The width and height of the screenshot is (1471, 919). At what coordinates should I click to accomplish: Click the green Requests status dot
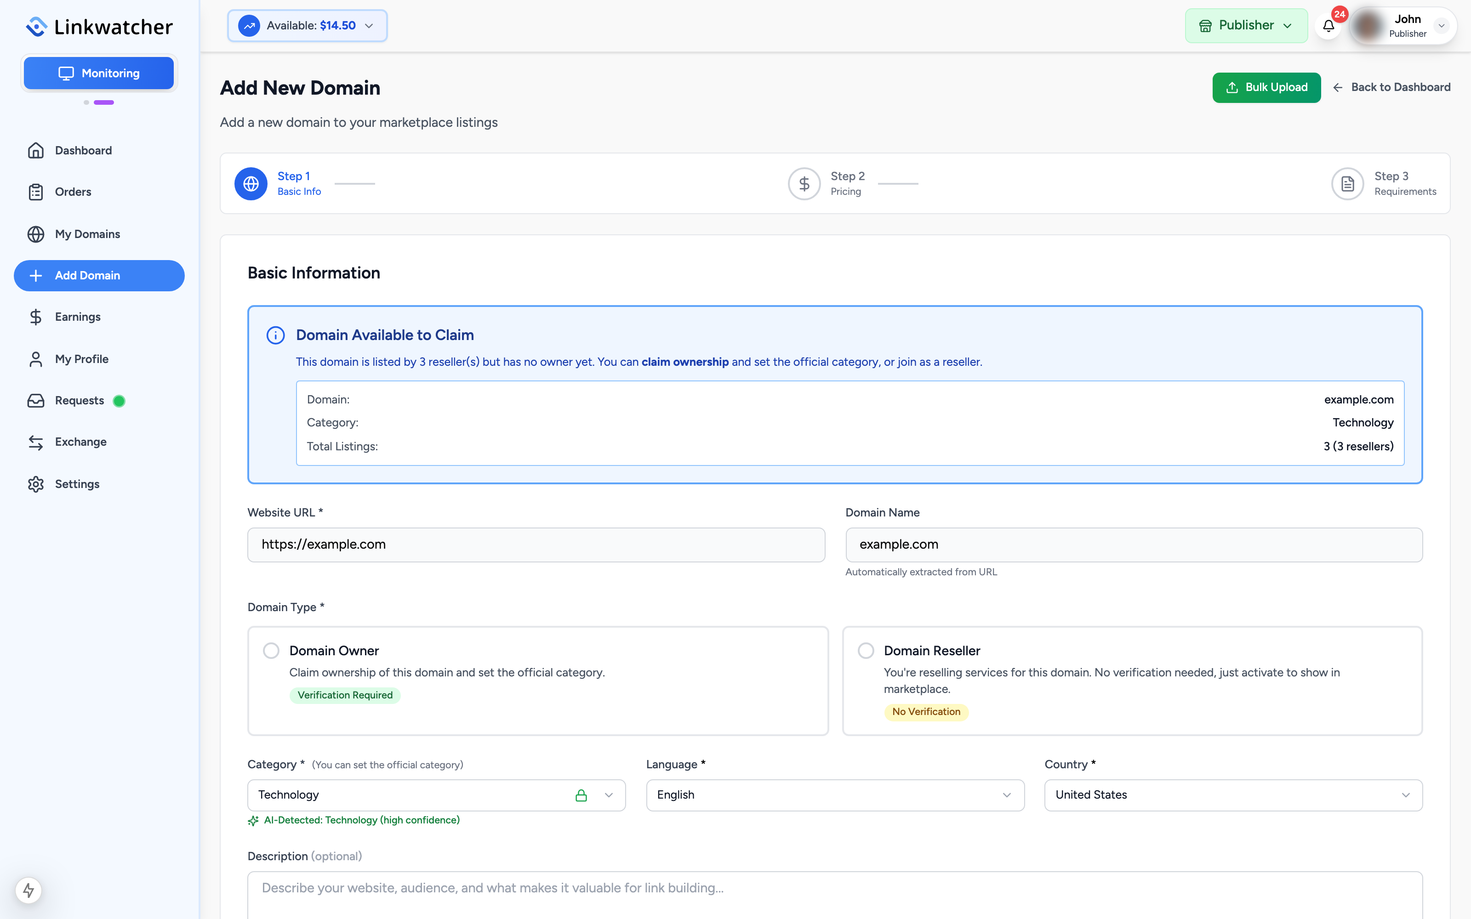119,401
